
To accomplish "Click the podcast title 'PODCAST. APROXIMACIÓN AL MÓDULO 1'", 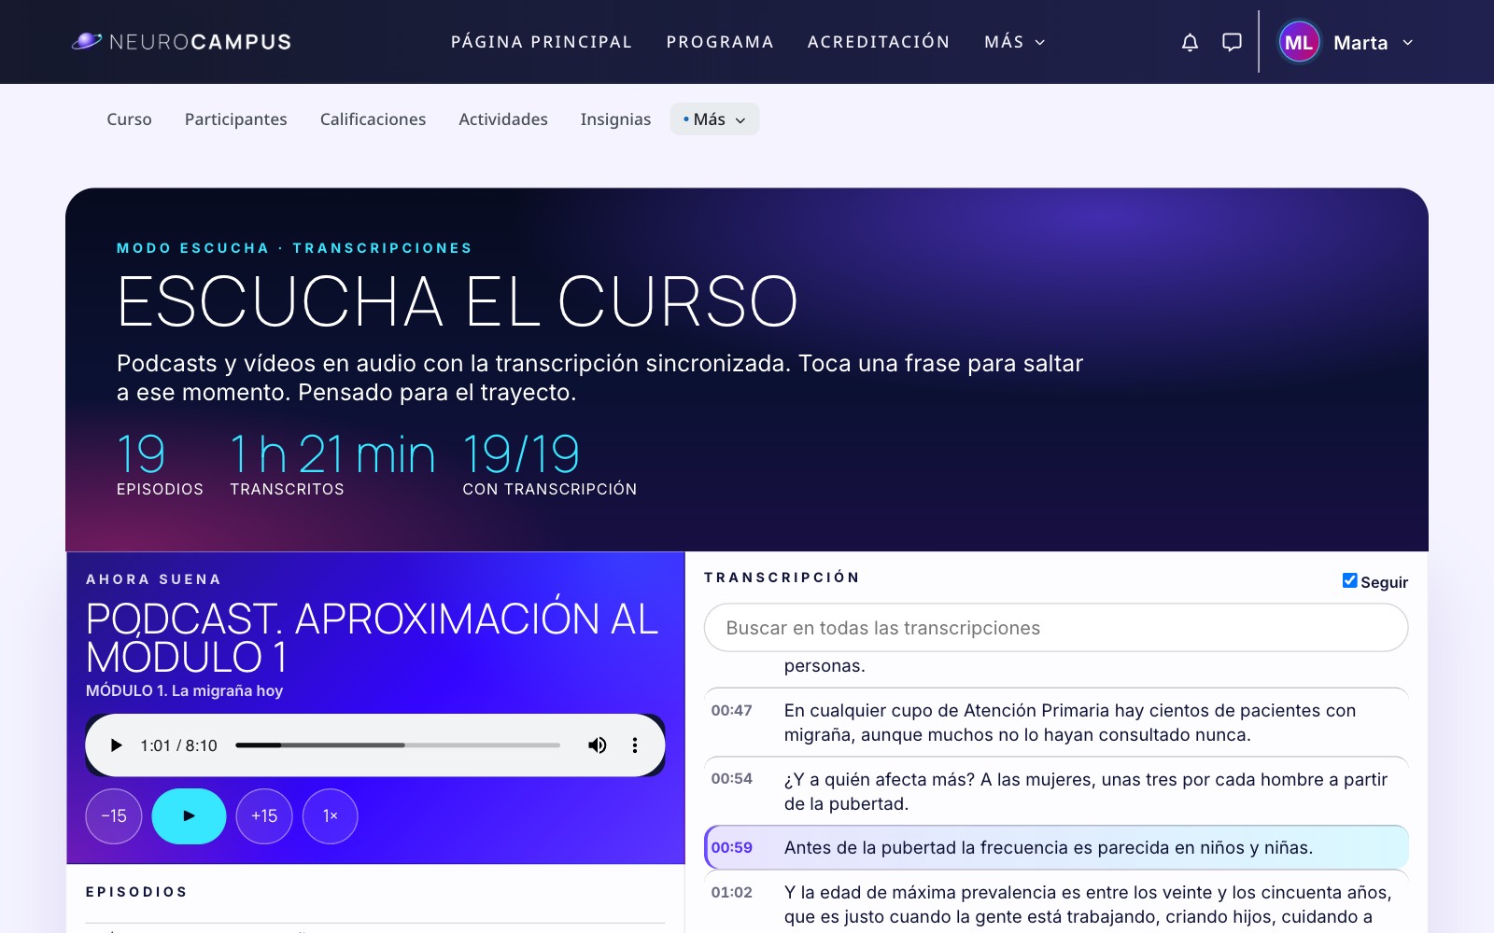I will (372, 638).
